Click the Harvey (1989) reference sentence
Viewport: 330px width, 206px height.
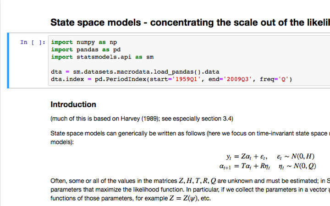click(142, 119)
